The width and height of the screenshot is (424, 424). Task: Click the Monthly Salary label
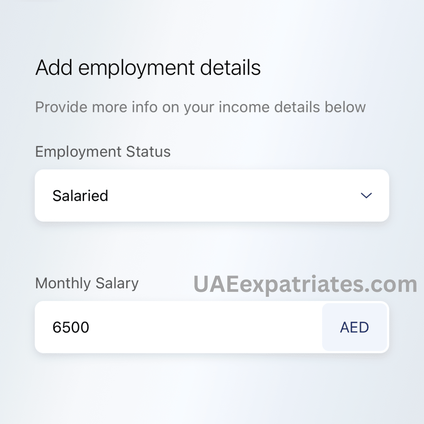pos(87,283)
